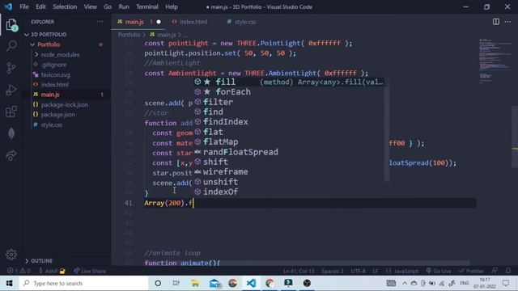Click the feedback icon in status bar
This screenshot has width=518, height=291.
pyautogui.click(x=495, y=271)
